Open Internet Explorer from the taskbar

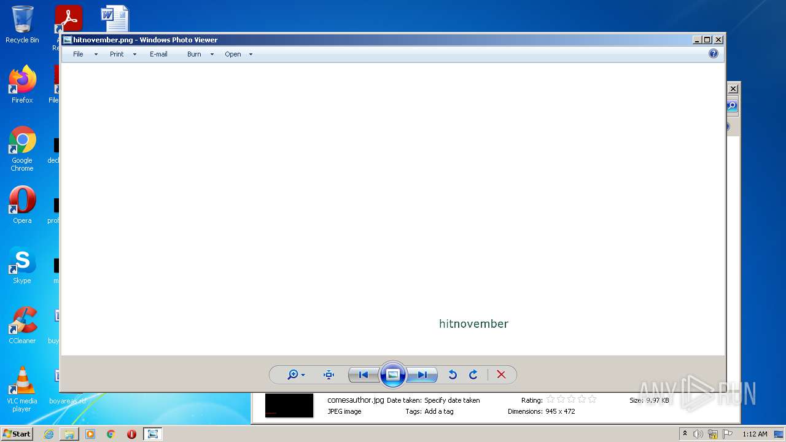coord(49,434)
